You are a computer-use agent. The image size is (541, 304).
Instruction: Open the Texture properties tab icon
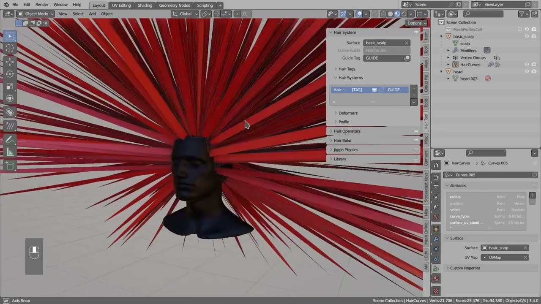(436, 291)
